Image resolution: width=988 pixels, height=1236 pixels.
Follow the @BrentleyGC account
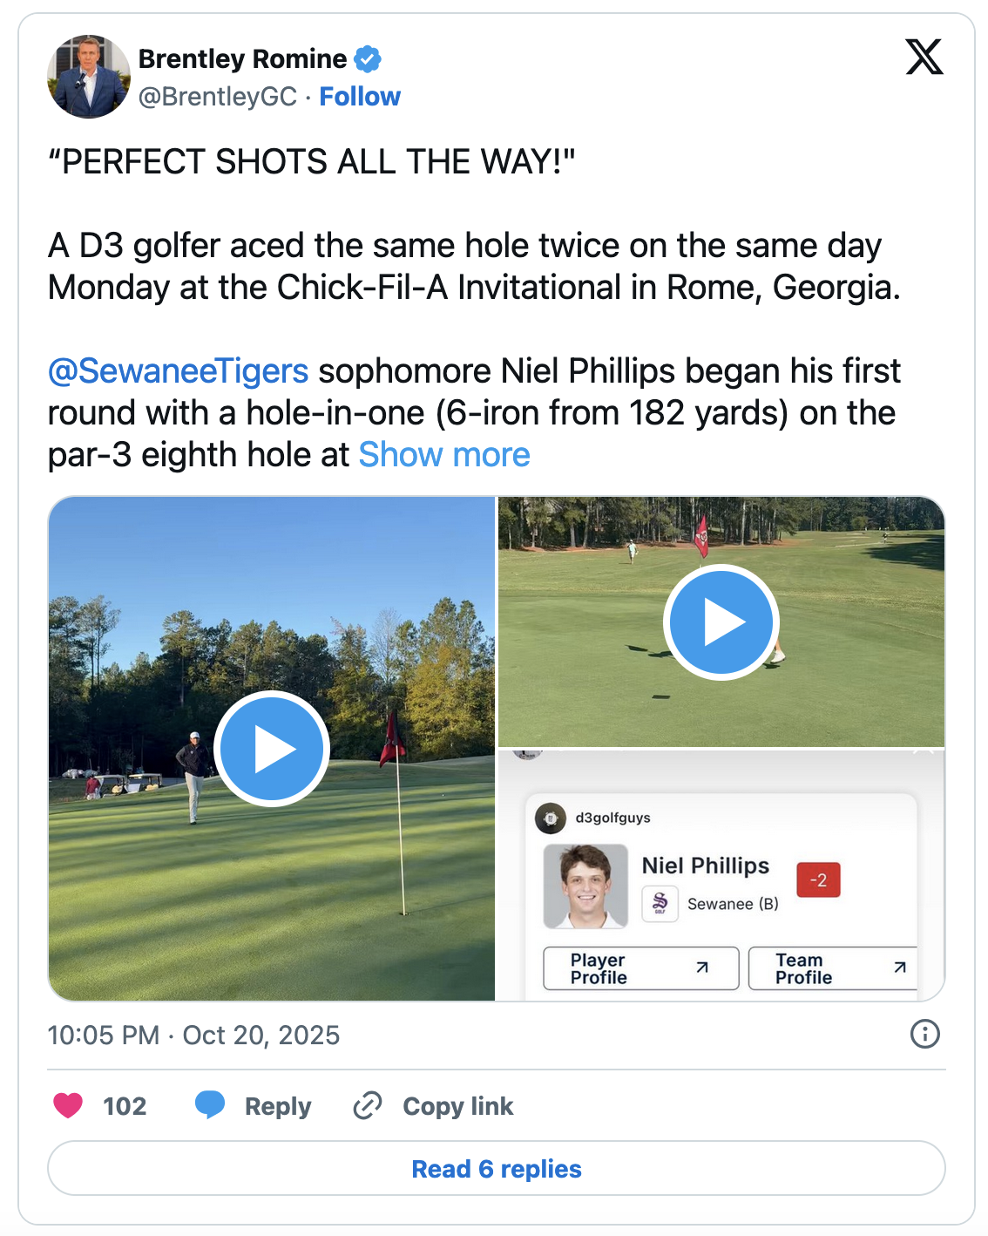coord(360,97)
